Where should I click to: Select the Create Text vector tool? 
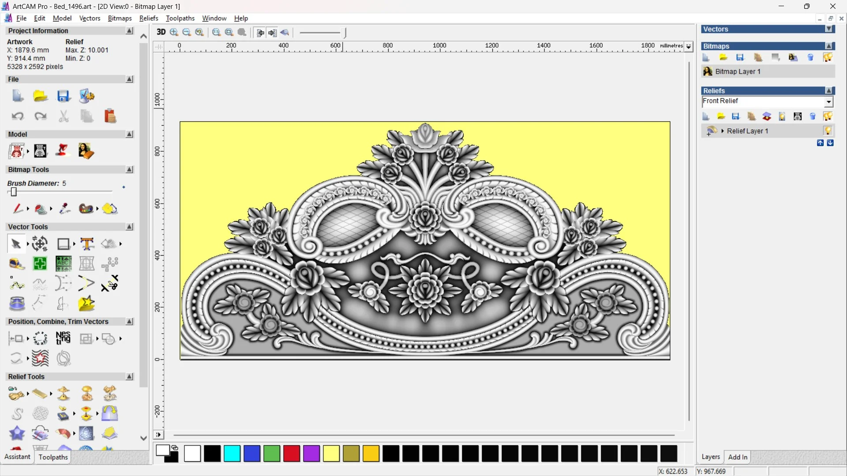click(87, 244)
